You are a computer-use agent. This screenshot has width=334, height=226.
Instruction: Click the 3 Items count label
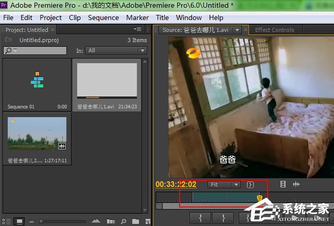point(137,40)
